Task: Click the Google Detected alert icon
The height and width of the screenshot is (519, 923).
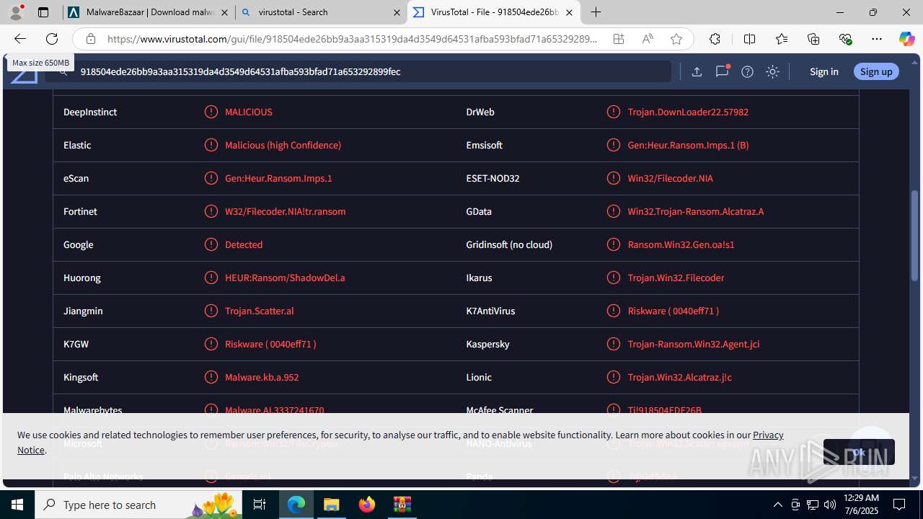Action: [211, 244]
